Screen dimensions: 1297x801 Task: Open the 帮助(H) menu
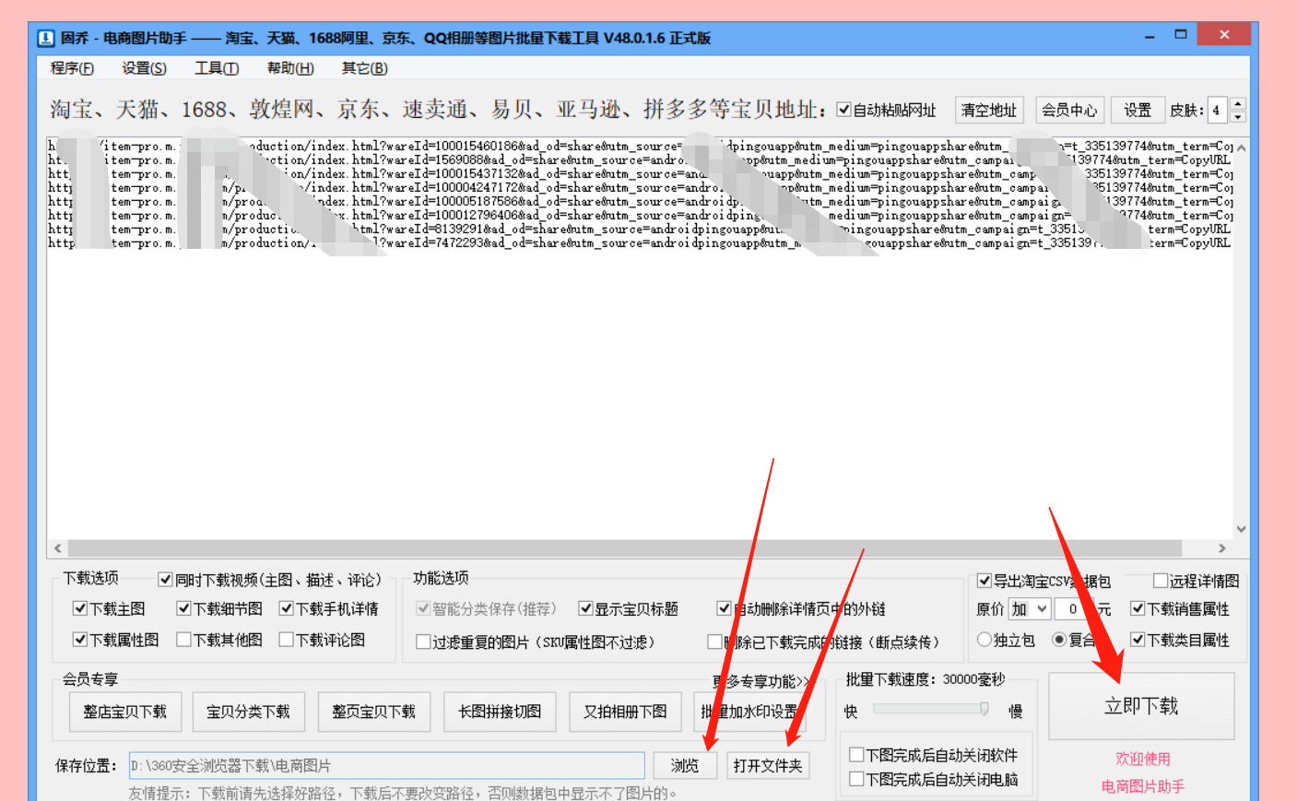point(290,68)
